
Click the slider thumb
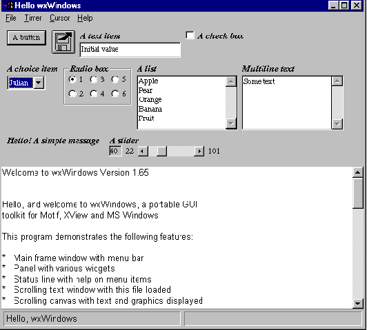161,151
